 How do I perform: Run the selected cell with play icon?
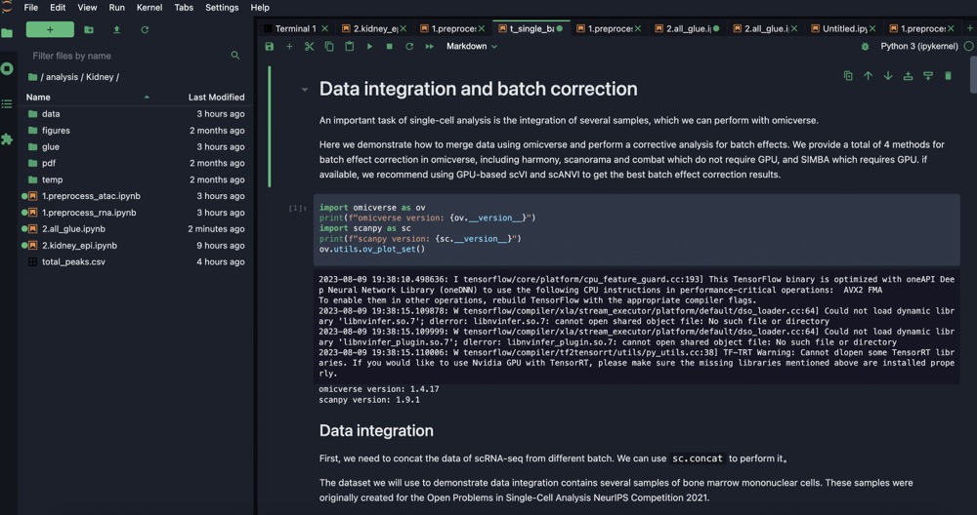pos(369,47)
